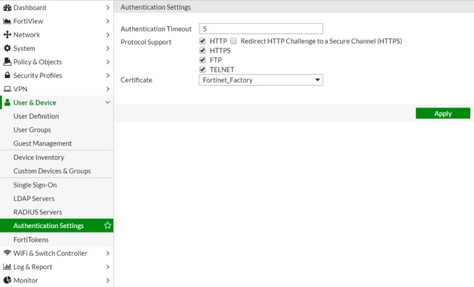Click the VPN laptop icon

pyautogui.click(x=7, y=89)
